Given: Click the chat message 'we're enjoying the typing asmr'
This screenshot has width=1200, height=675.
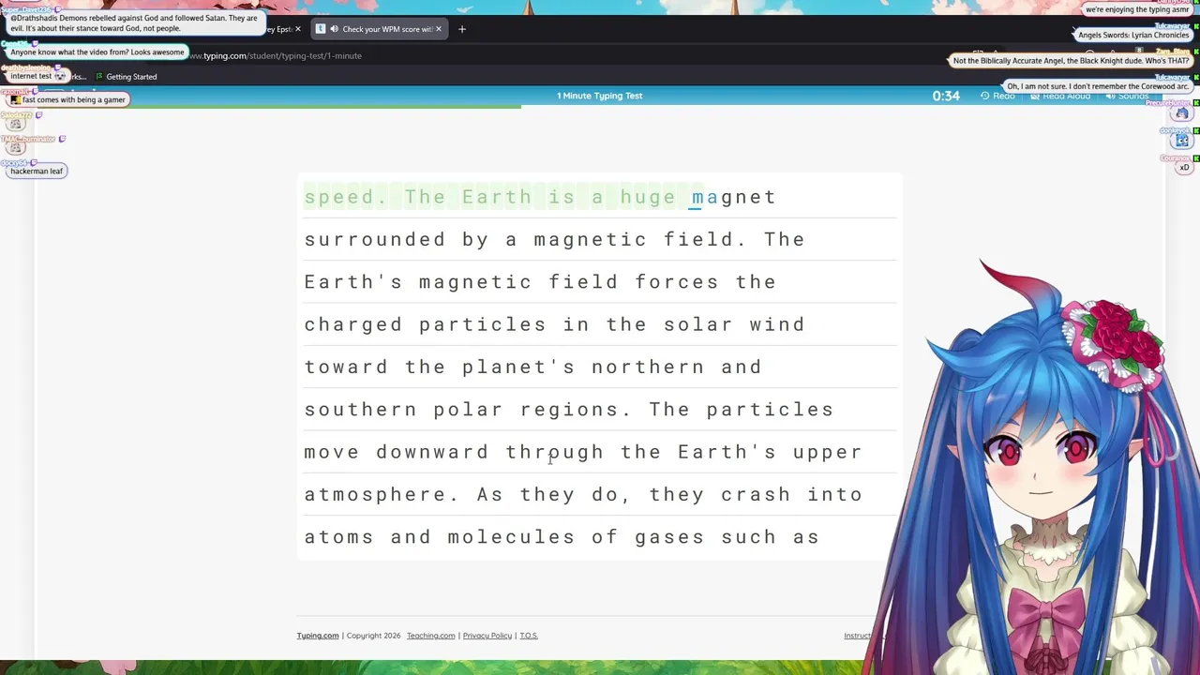Looking at the screenshot, I should point(1137,9).
